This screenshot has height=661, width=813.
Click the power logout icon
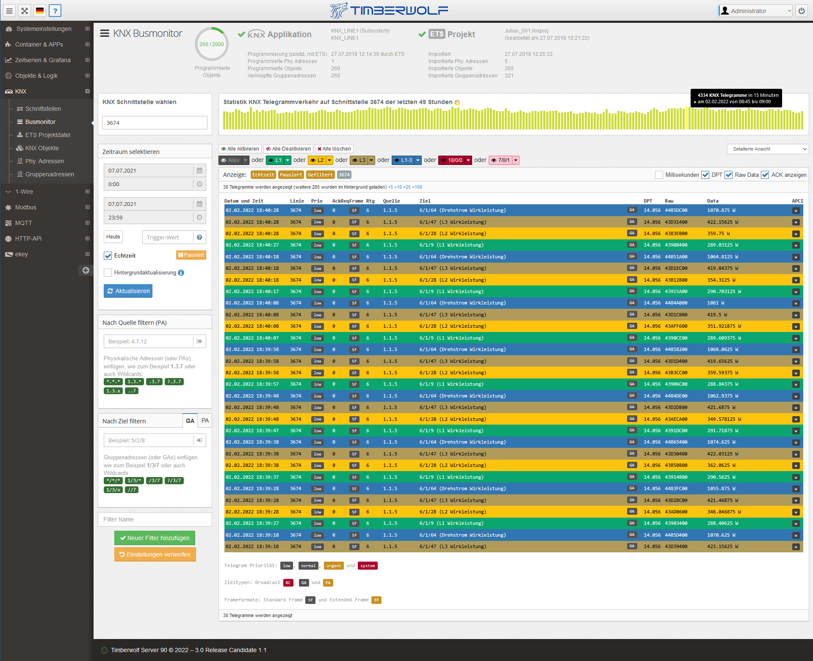click(802, 11)
